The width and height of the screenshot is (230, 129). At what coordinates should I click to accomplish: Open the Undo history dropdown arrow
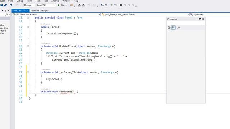(14, 5)
